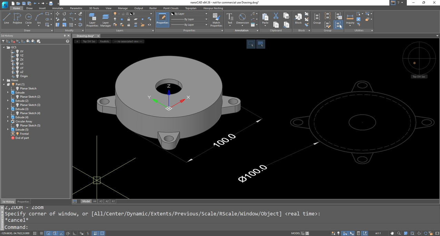Click the plus viewport button

tap(77, 41)
